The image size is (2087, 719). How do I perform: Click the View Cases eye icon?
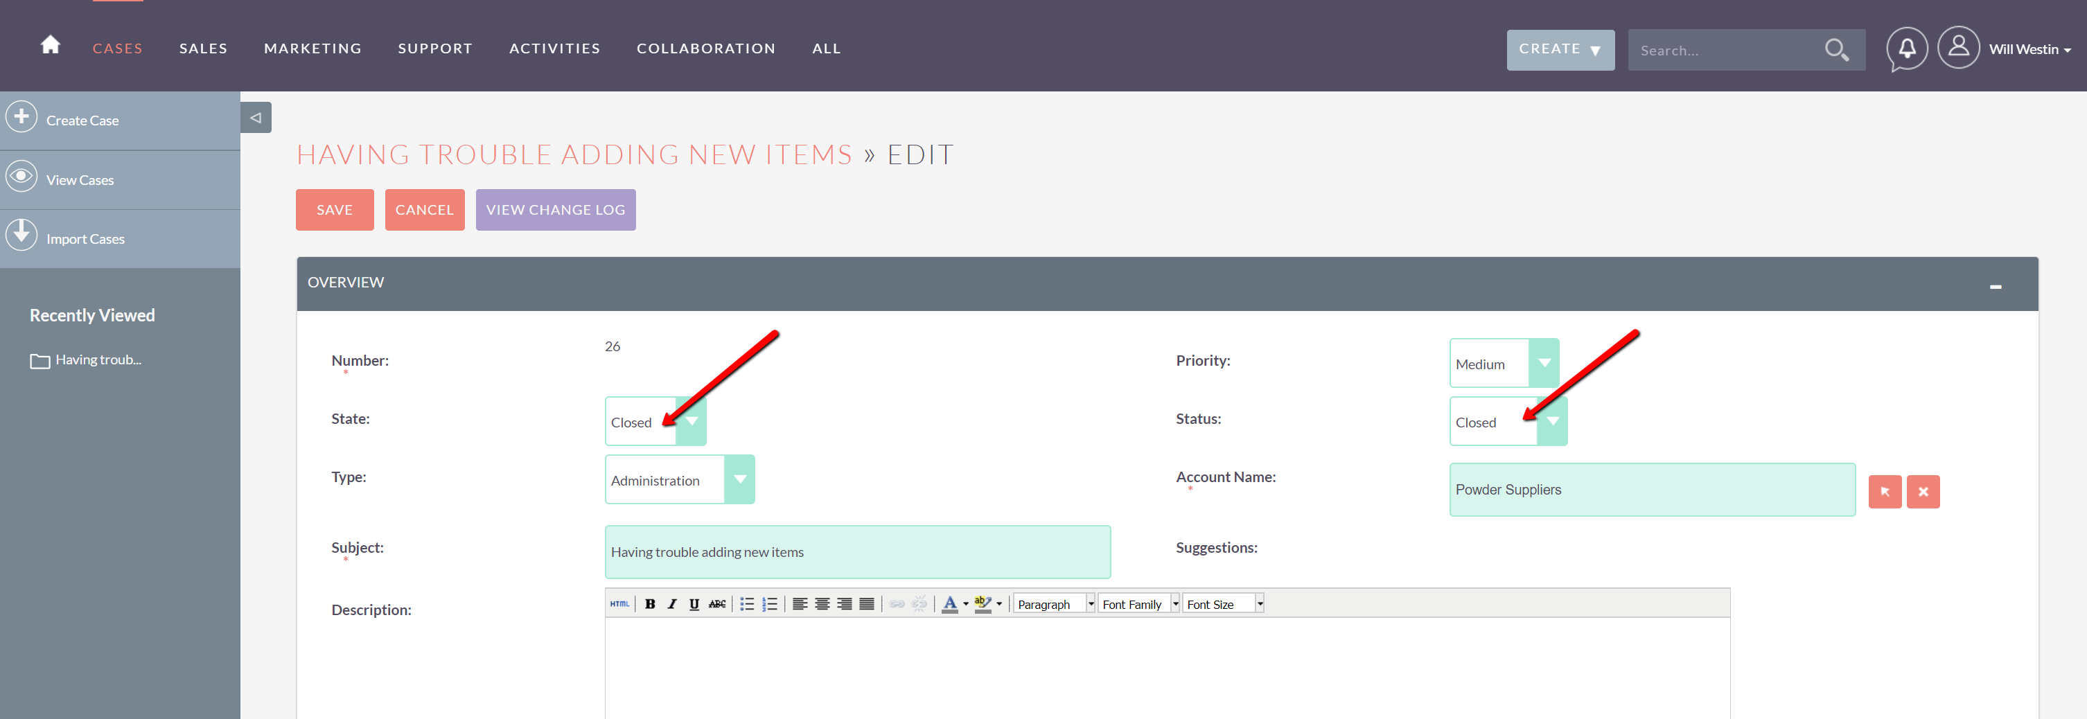click(x=22, y=176)
